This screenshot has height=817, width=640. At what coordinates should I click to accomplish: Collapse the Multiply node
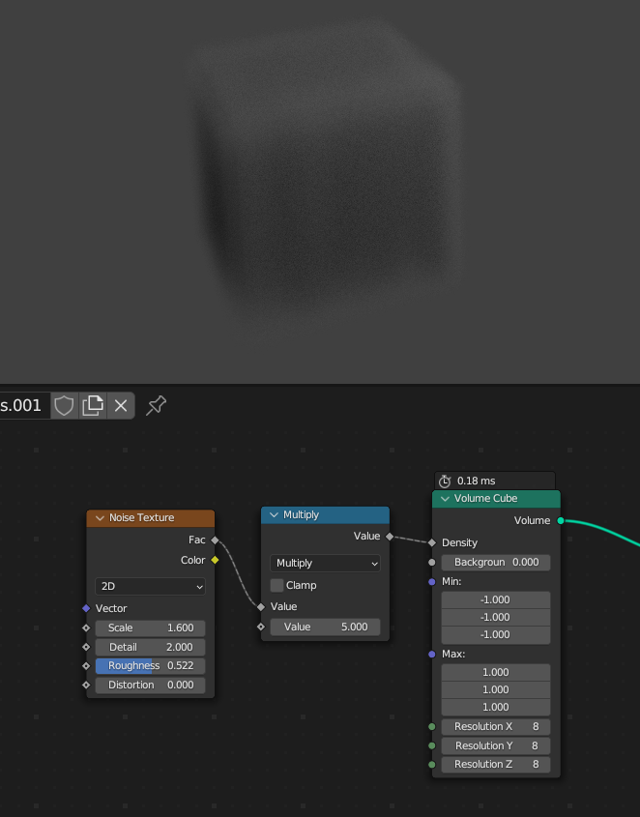point(274,515)
